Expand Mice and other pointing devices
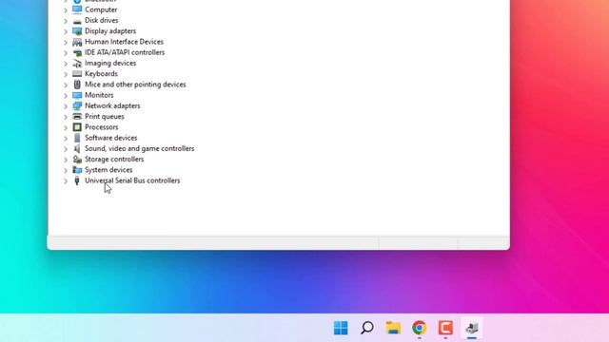The image size is (609, 342). point(66,85)
